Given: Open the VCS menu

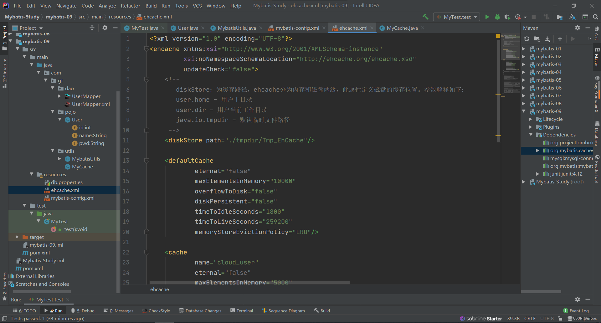Looking at the screenshot, I should tap(197, 6).
